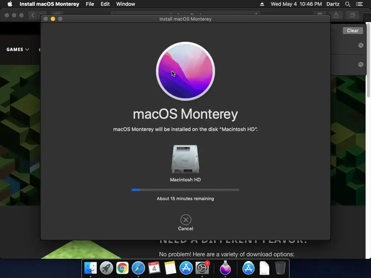Open Safari from the Dock

[138, 268]
